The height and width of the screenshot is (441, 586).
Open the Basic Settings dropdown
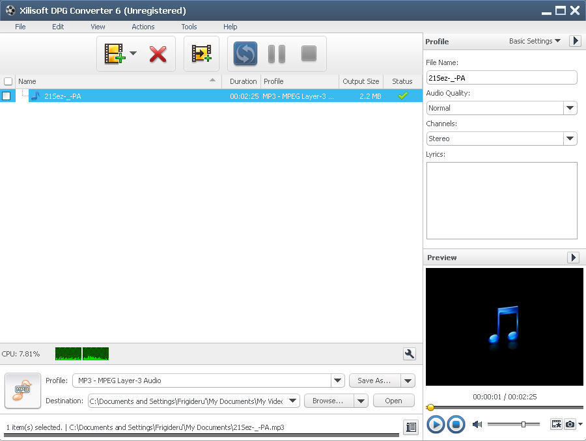point(535,41)
